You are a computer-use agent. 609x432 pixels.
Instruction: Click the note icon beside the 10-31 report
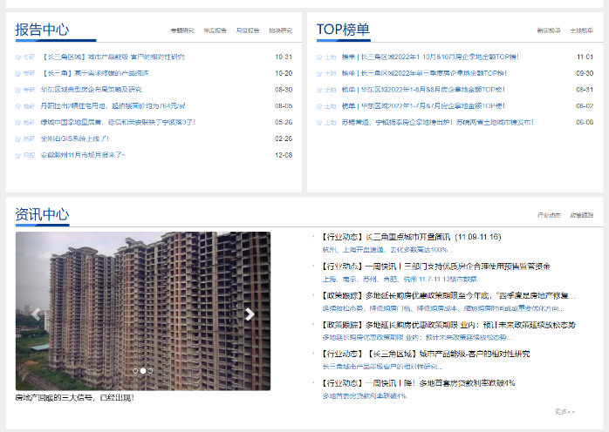pos(17,57)
